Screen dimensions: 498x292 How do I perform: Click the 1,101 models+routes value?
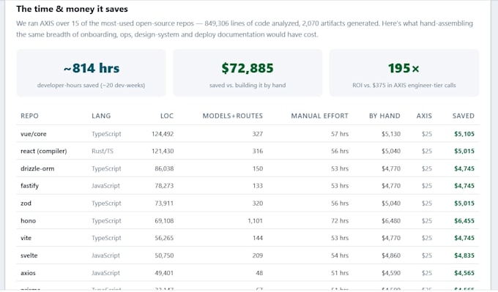pyautogui.click(x=256, y=220)
